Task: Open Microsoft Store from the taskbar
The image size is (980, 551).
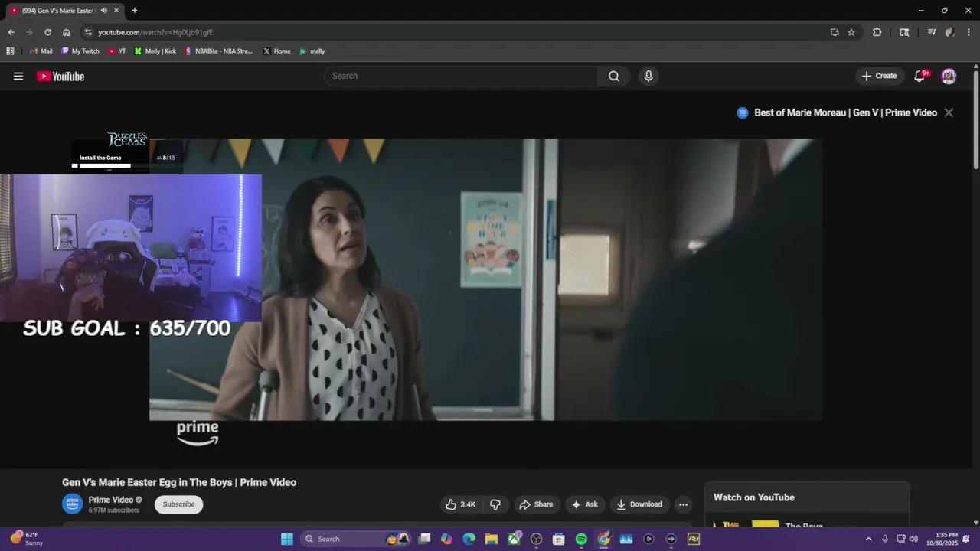Action: 559,539
